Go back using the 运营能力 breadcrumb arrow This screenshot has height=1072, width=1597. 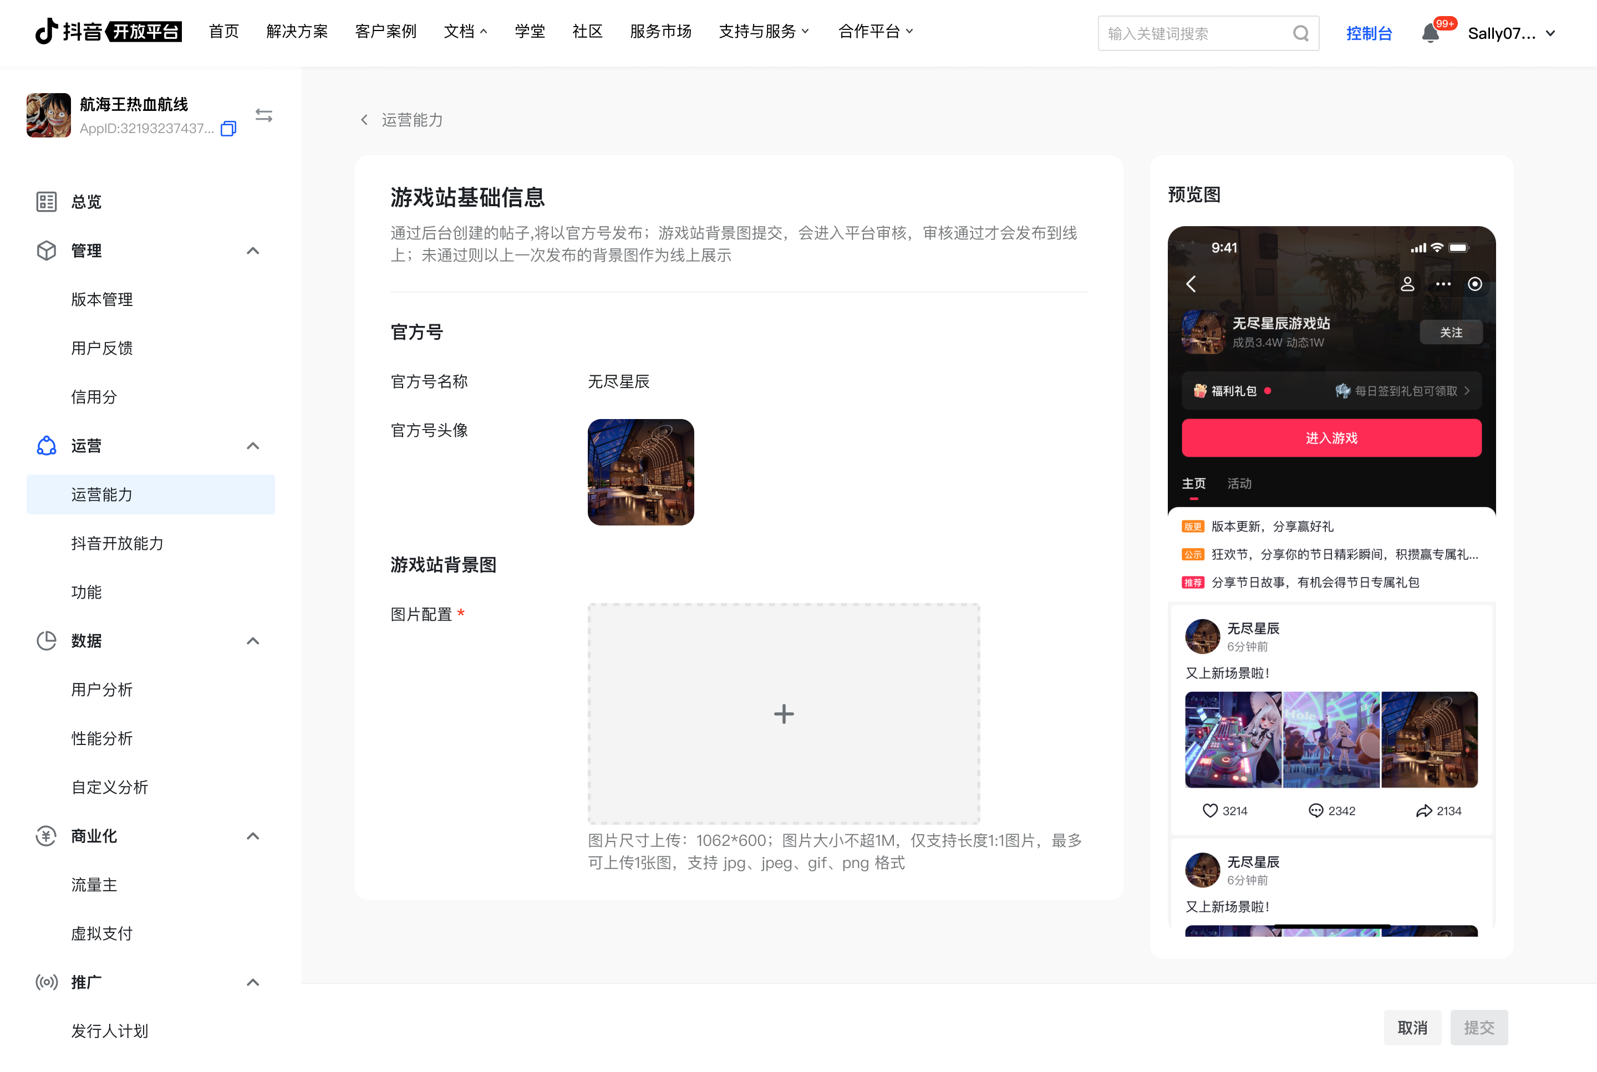364,120
